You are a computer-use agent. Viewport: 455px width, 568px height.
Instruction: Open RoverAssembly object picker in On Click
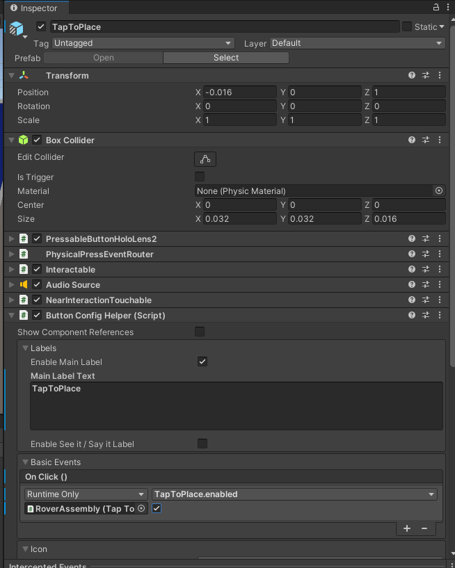click(x=141, y=508)
